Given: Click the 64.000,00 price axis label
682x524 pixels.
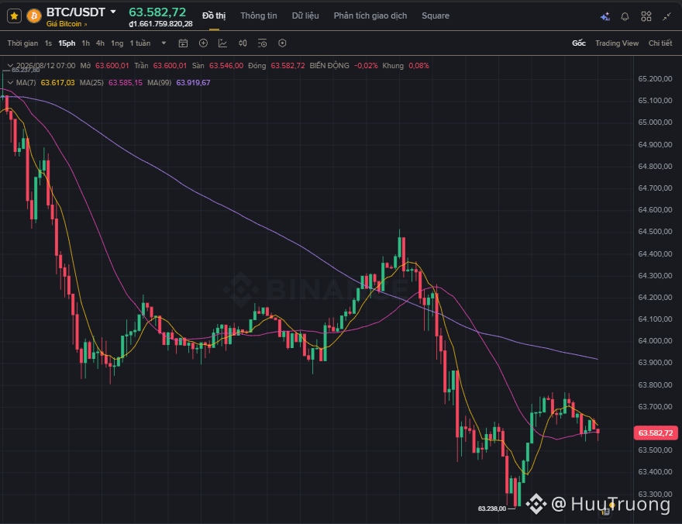Looking at the screenshot, I should (x=655, y=341).
